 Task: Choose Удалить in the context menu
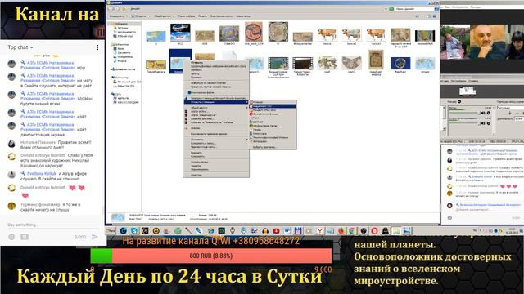[216, 166]
